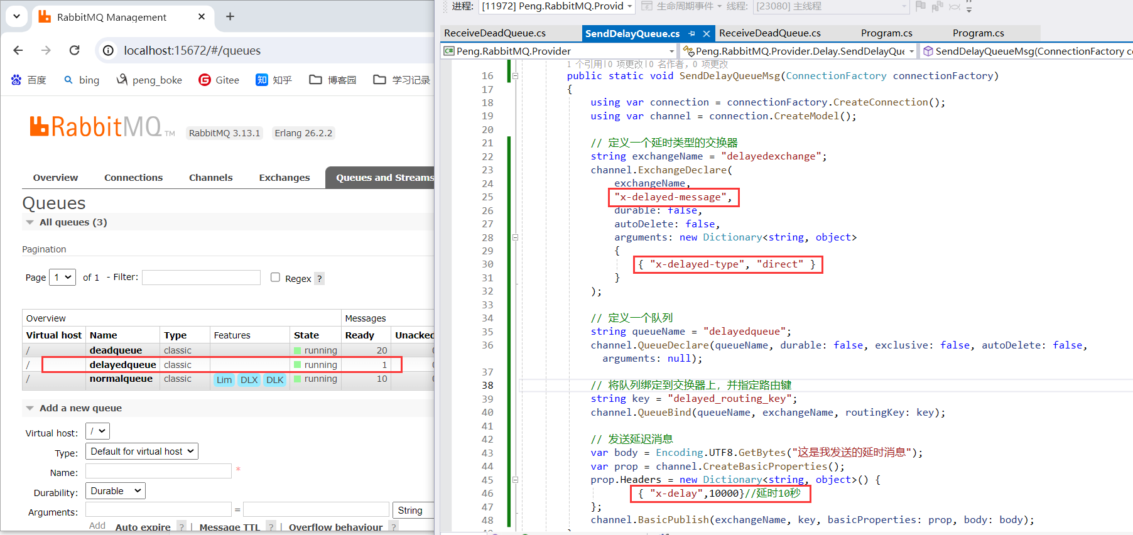1133x535 pixels.
Task: Close the SendDelayQueue.cs tab
Action: click(706, 34)
